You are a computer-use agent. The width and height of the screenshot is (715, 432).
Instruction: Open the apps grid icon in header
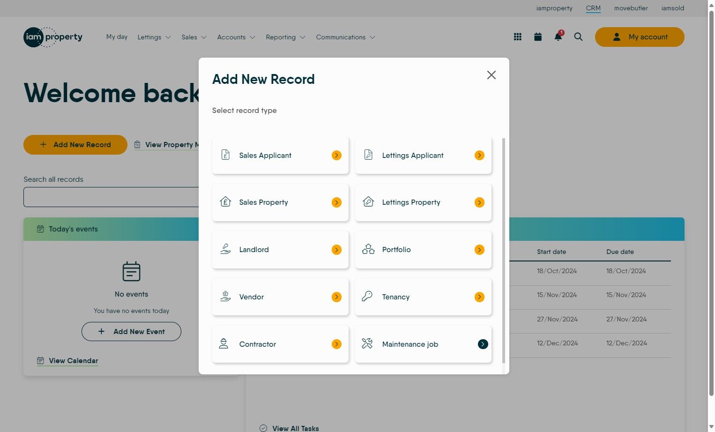[x=518, y=37]
